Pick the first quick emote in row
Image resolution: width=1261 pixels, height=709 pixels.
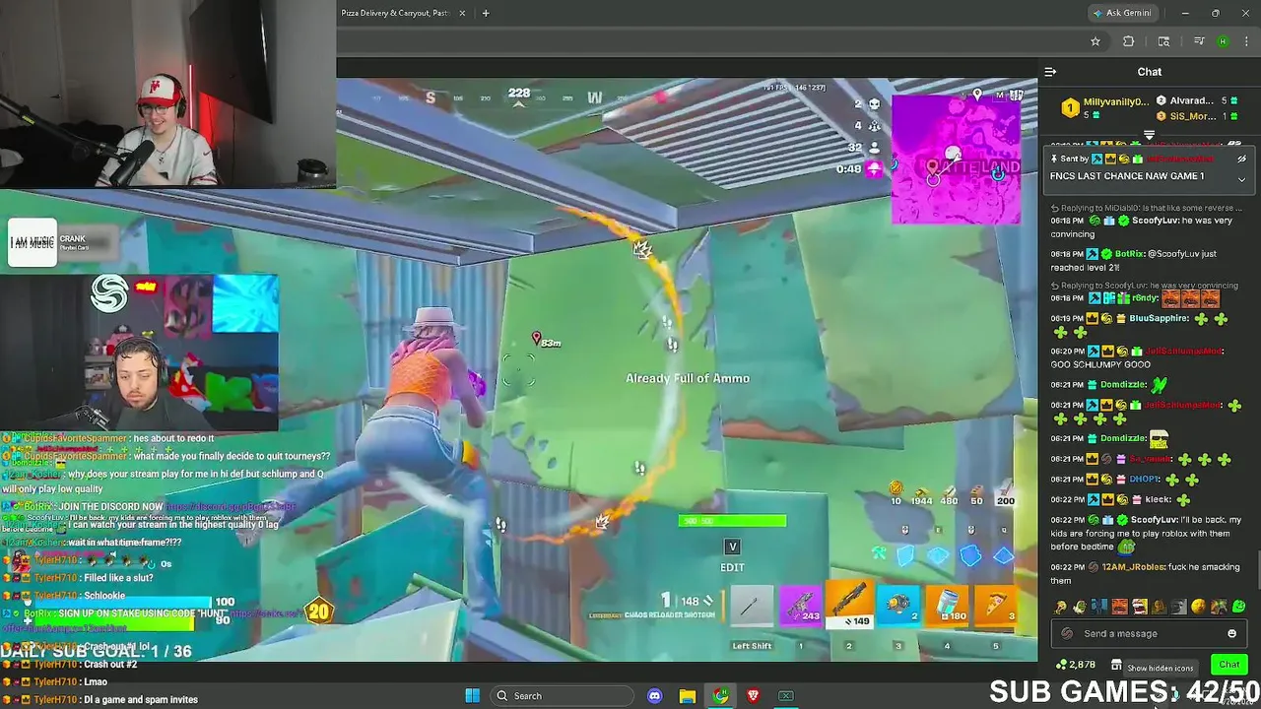(1060, 607)
